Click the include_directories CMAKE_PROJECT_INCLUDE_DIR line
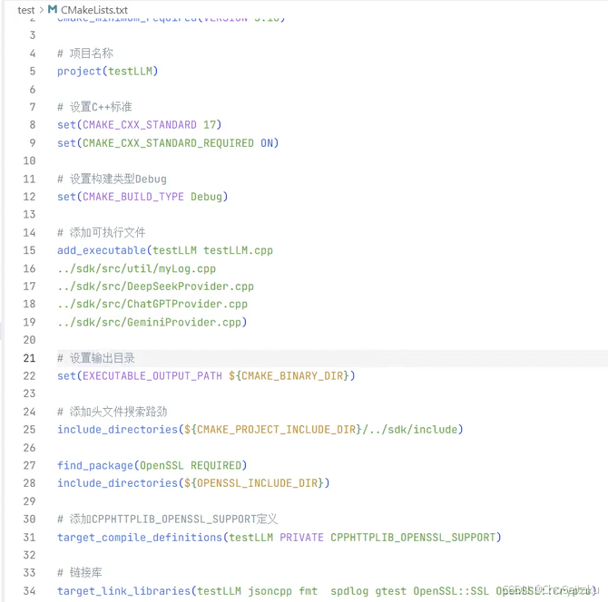Screen dimensions: 608x602 click(x=260, y=430)
